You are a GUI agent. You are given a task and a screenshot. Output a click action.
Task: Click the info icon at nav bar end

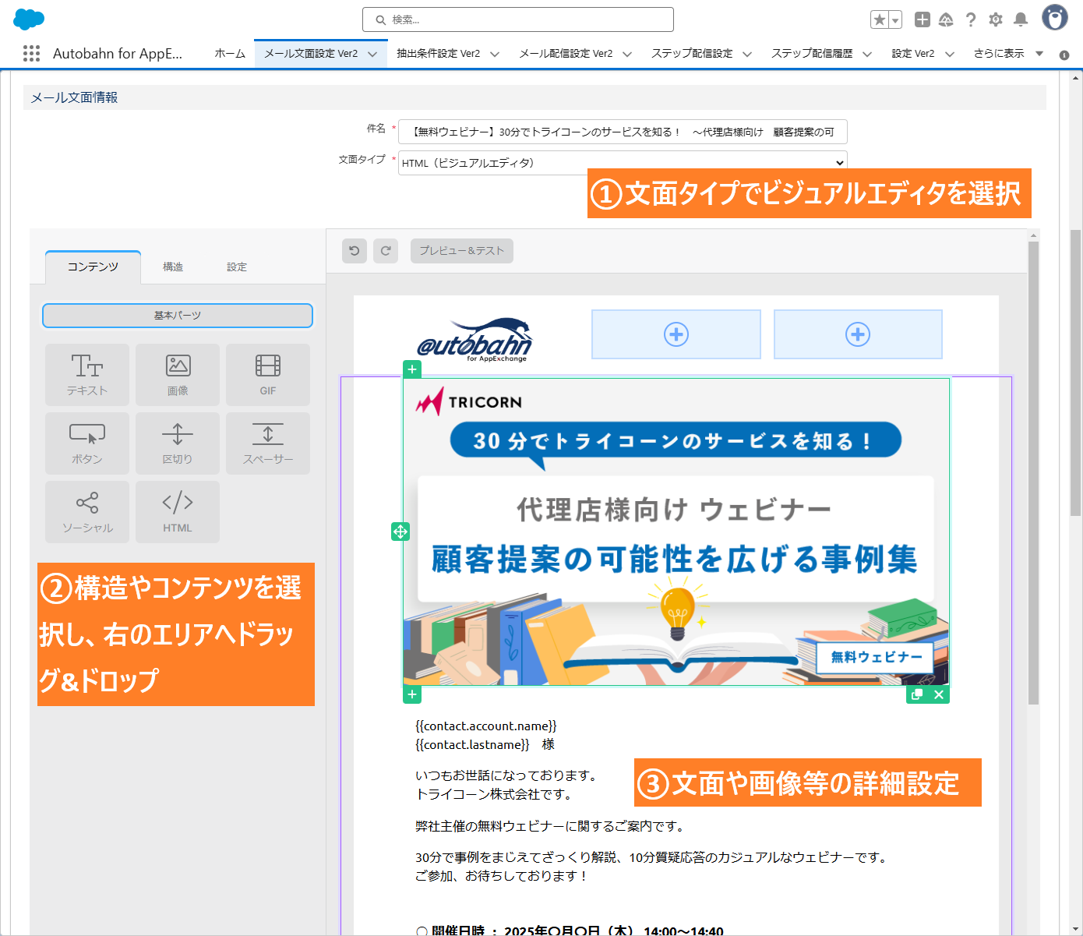pyautogui.click(x=1064, y=55)
